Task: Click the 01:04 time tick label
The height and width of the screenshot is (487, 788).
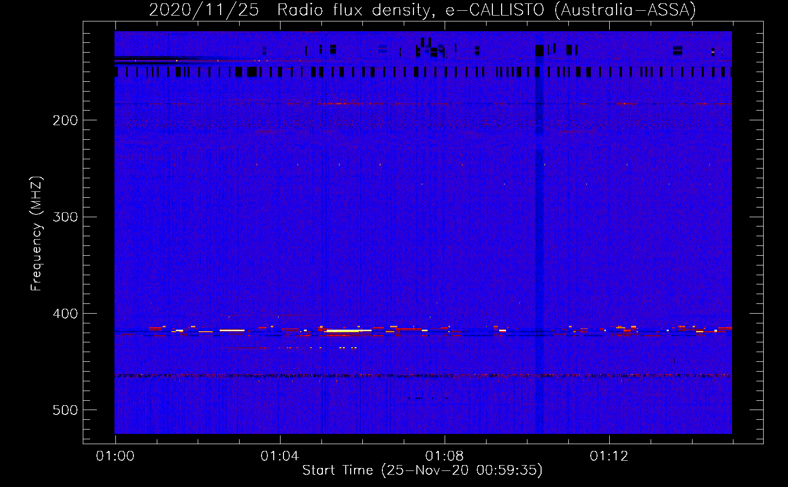Action: tap(280, 456)
